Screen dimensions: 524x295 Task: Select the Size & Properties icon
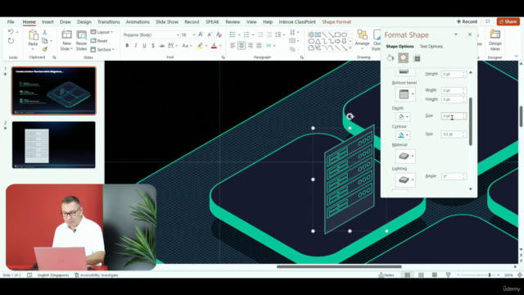[417, 58]
